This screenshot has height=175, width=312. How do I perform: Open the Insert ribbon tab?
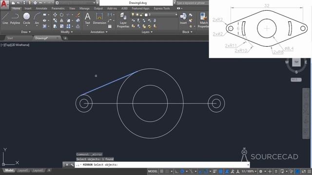coord(28,8)
